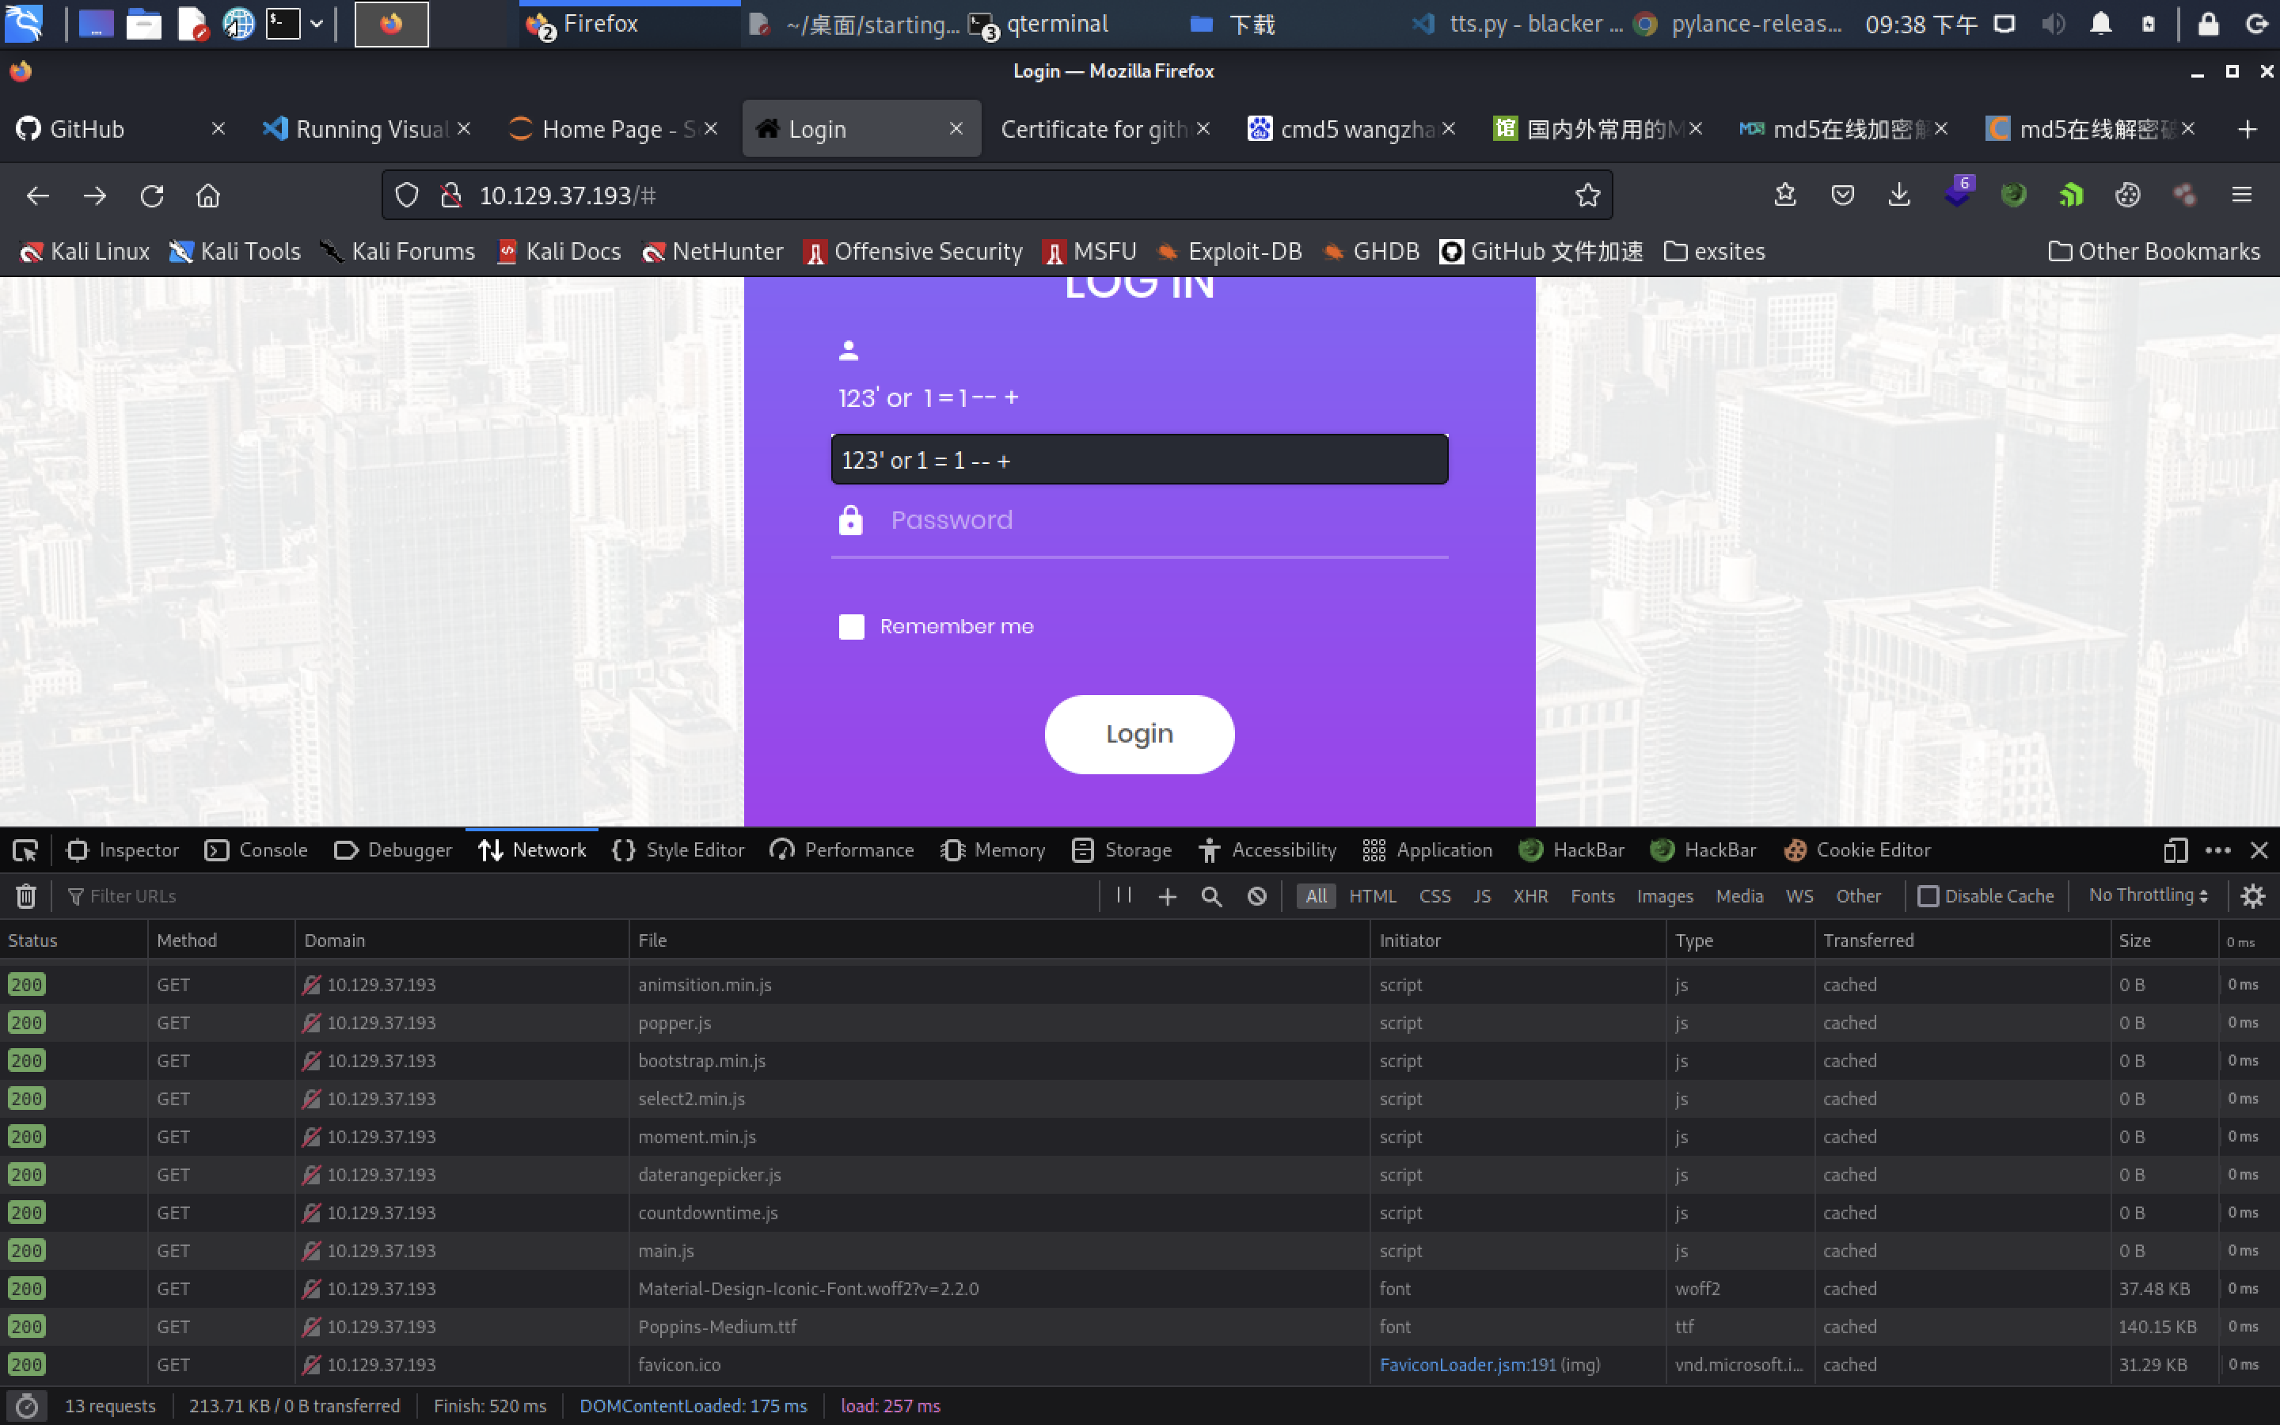Open the FaviconLoader.jsm:191 initiator link
Screen dimensions: 2280x1425
click(x=1467, y=1365)
